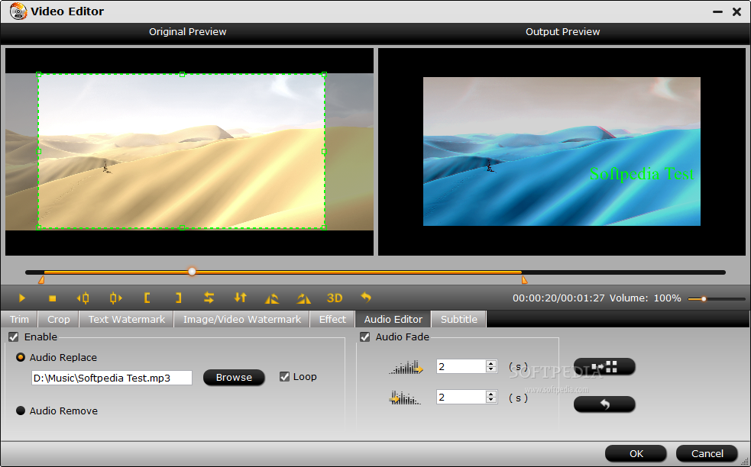Viewport: 751px width, 467px height.
Task: Confirm edits with OK button
Action: click(x=636, y=453)
